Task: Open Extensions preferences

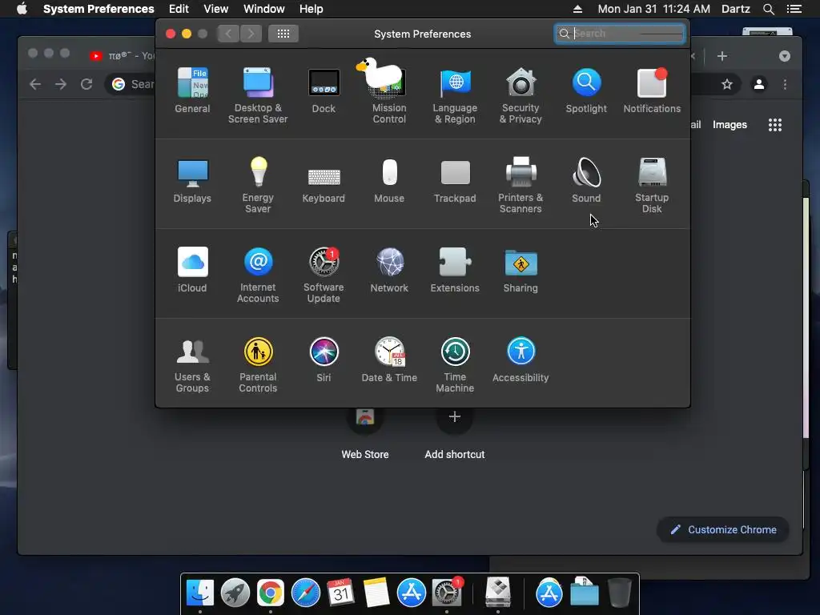Action: (455, 270)
